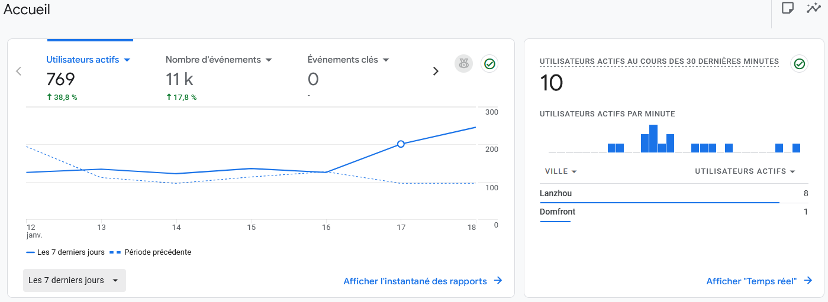Viewport: 828px width, 302px height.
Task: Click the chart data point for 17 janv.
Action: point(401,144)
